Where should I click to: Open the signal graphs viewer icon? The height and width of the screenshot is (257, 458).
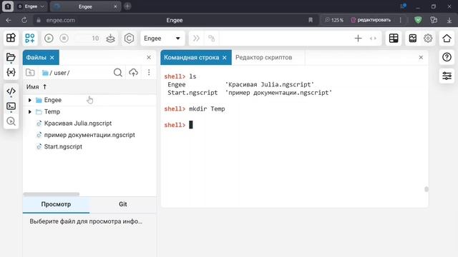[413, 38]
